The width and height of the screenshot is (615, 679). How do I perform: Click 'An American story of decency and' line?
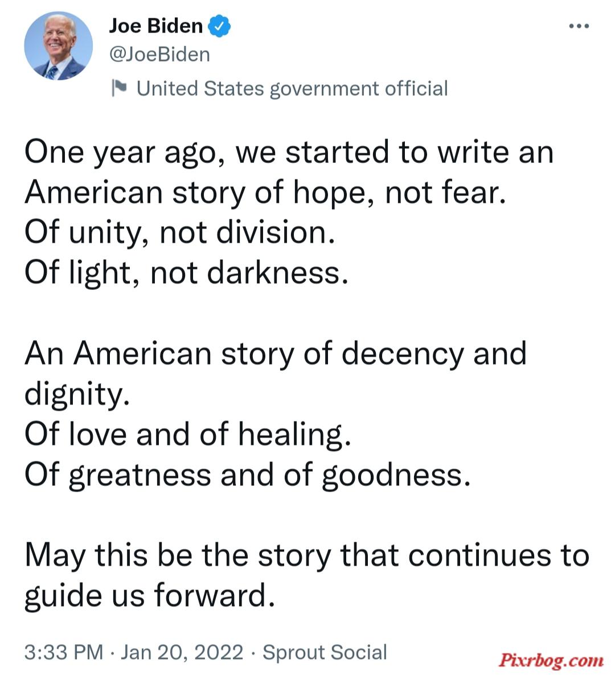click(276, 354)
